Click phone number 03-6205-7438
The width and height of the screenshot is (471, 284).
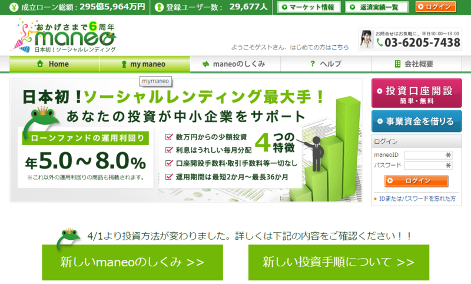coord(422,42)
